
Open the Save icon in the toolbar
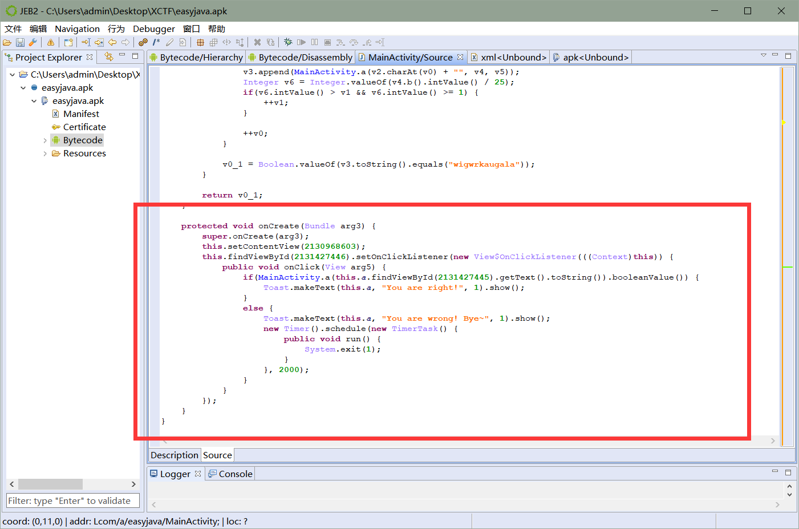coord(20,42)
